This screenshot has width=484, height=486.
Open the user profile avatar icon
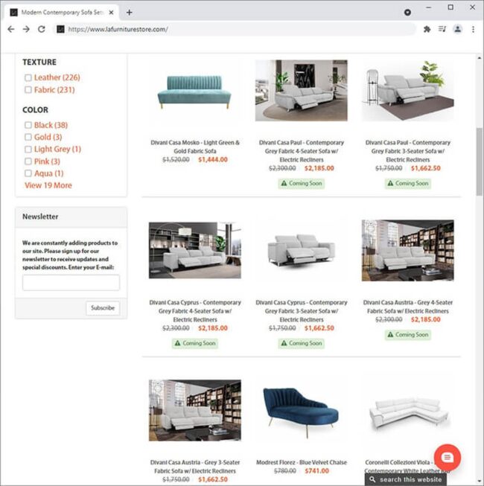click(457, 29)
